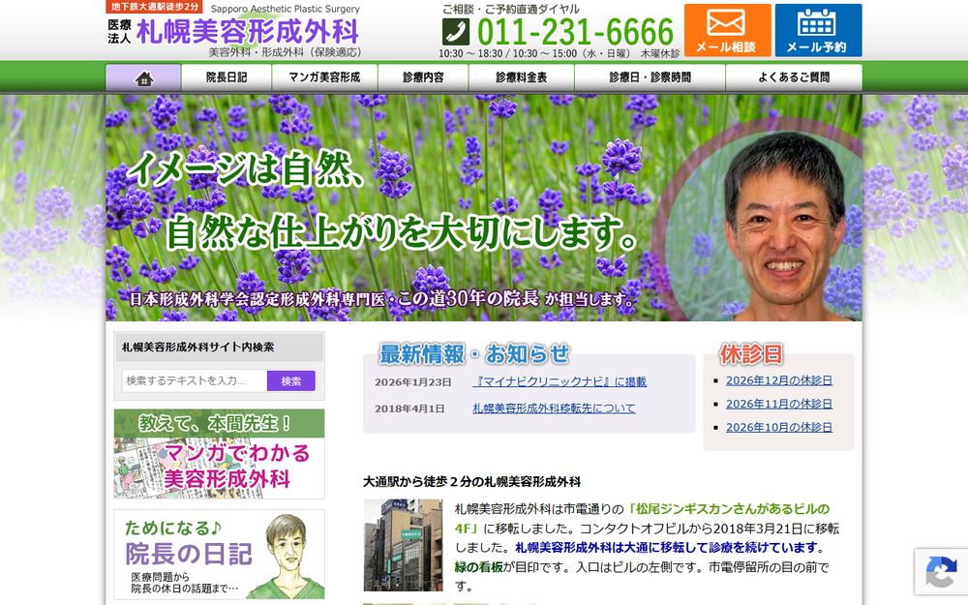Open the 院長日記 menu item
This screenshot has width=968, height=605.
click(227, 77)
